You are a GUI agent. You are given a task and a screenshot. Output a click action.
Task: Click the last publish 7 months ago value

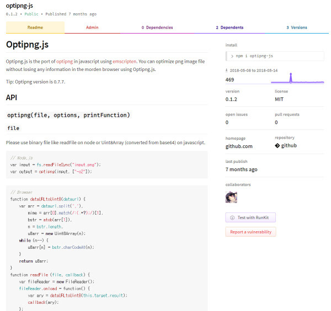tap(241, 170)
